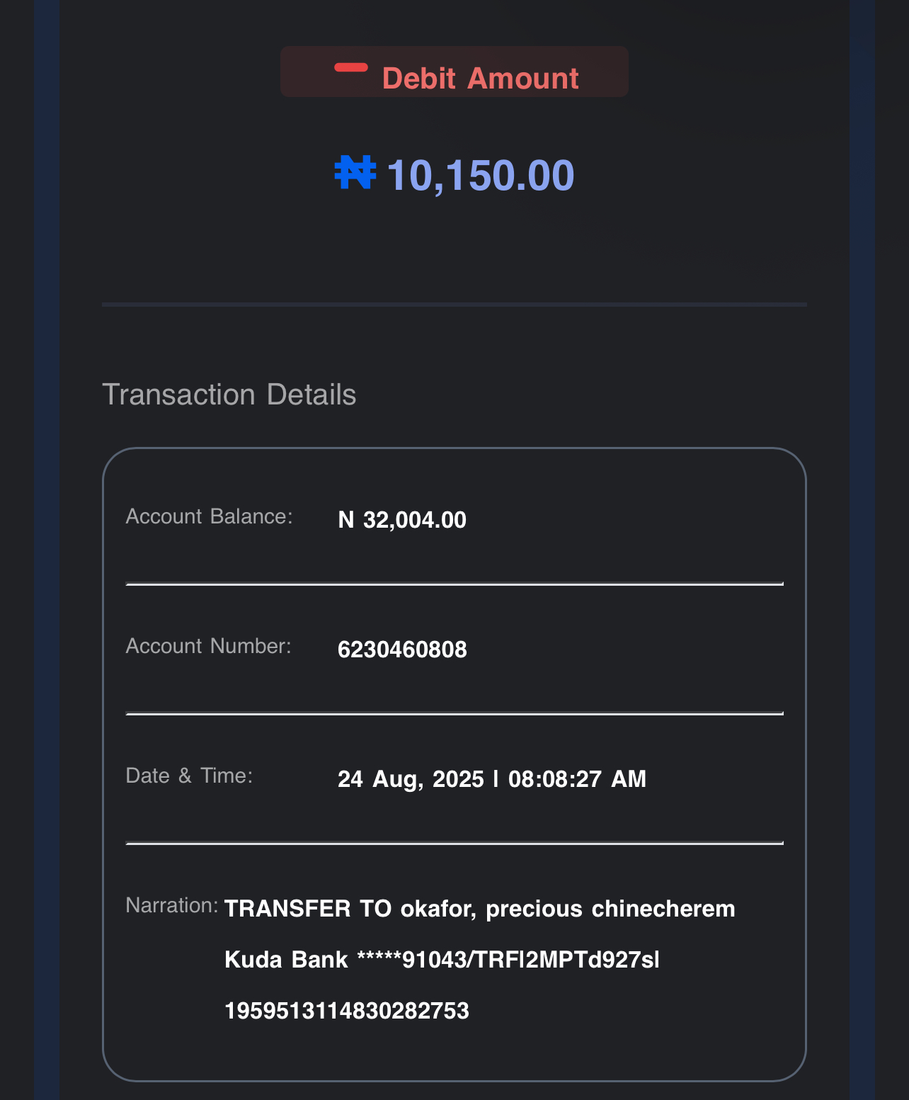The image size is (909, 1100).
Task: Click the red minus debit icon
Action: pos(351,68)
